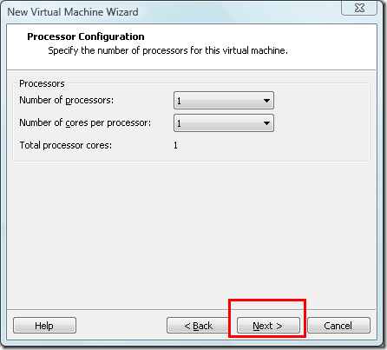Click the arrow on Number of processors combo
Image resolution: width=387 pixels, height=350 pixels.
tap(266, 101)
